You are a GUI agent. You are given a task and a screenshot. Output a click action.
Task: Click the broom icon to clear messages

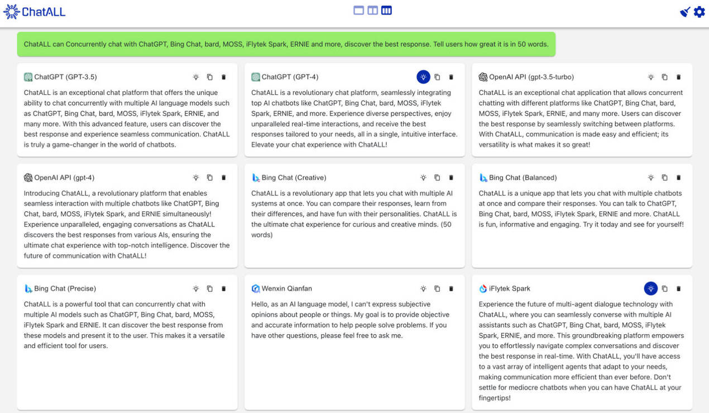685,12
